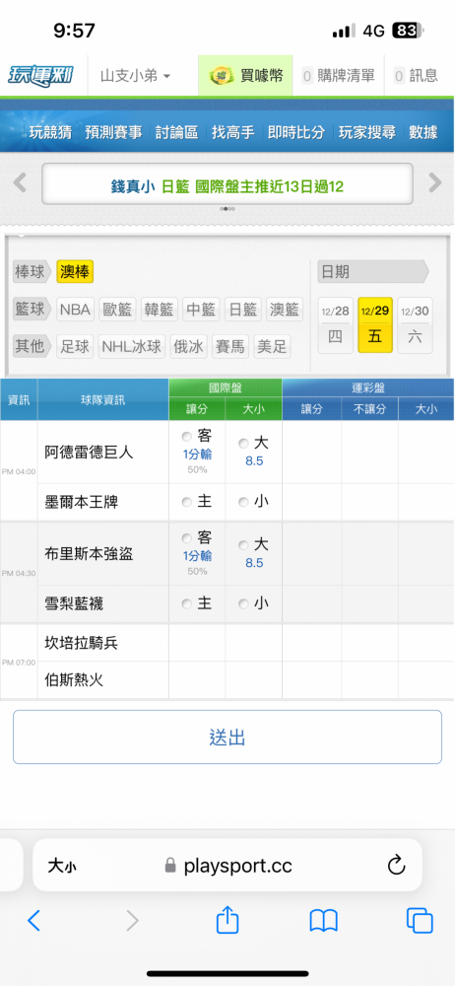Open 購牌清單 purchase list
Screen dimensions: 455x986
point(338,76)
